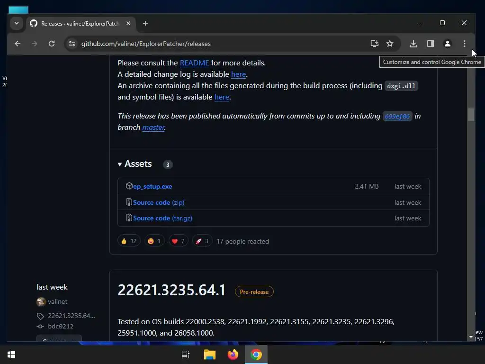Open the README link
Screen dimensions: 485x364
pyautogui.click(x=194, y=63)
